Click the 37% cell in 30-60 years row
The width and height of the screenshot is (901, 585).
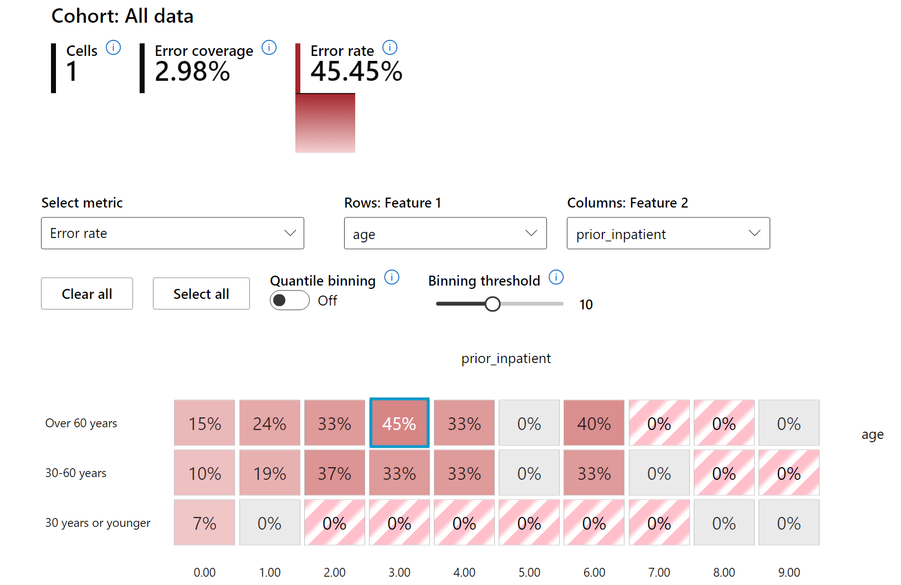[x=334, y=473]
